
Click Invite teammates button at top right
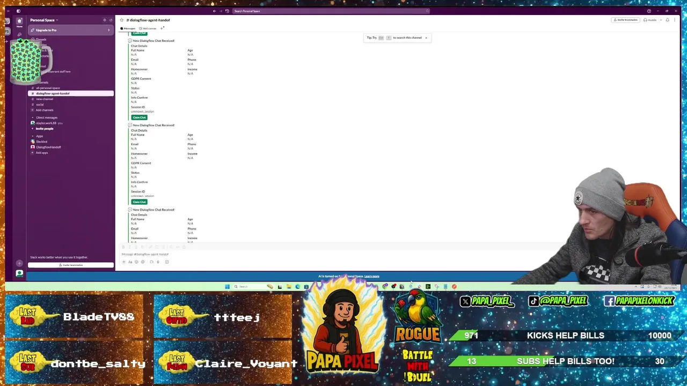(x=625, y=20)
